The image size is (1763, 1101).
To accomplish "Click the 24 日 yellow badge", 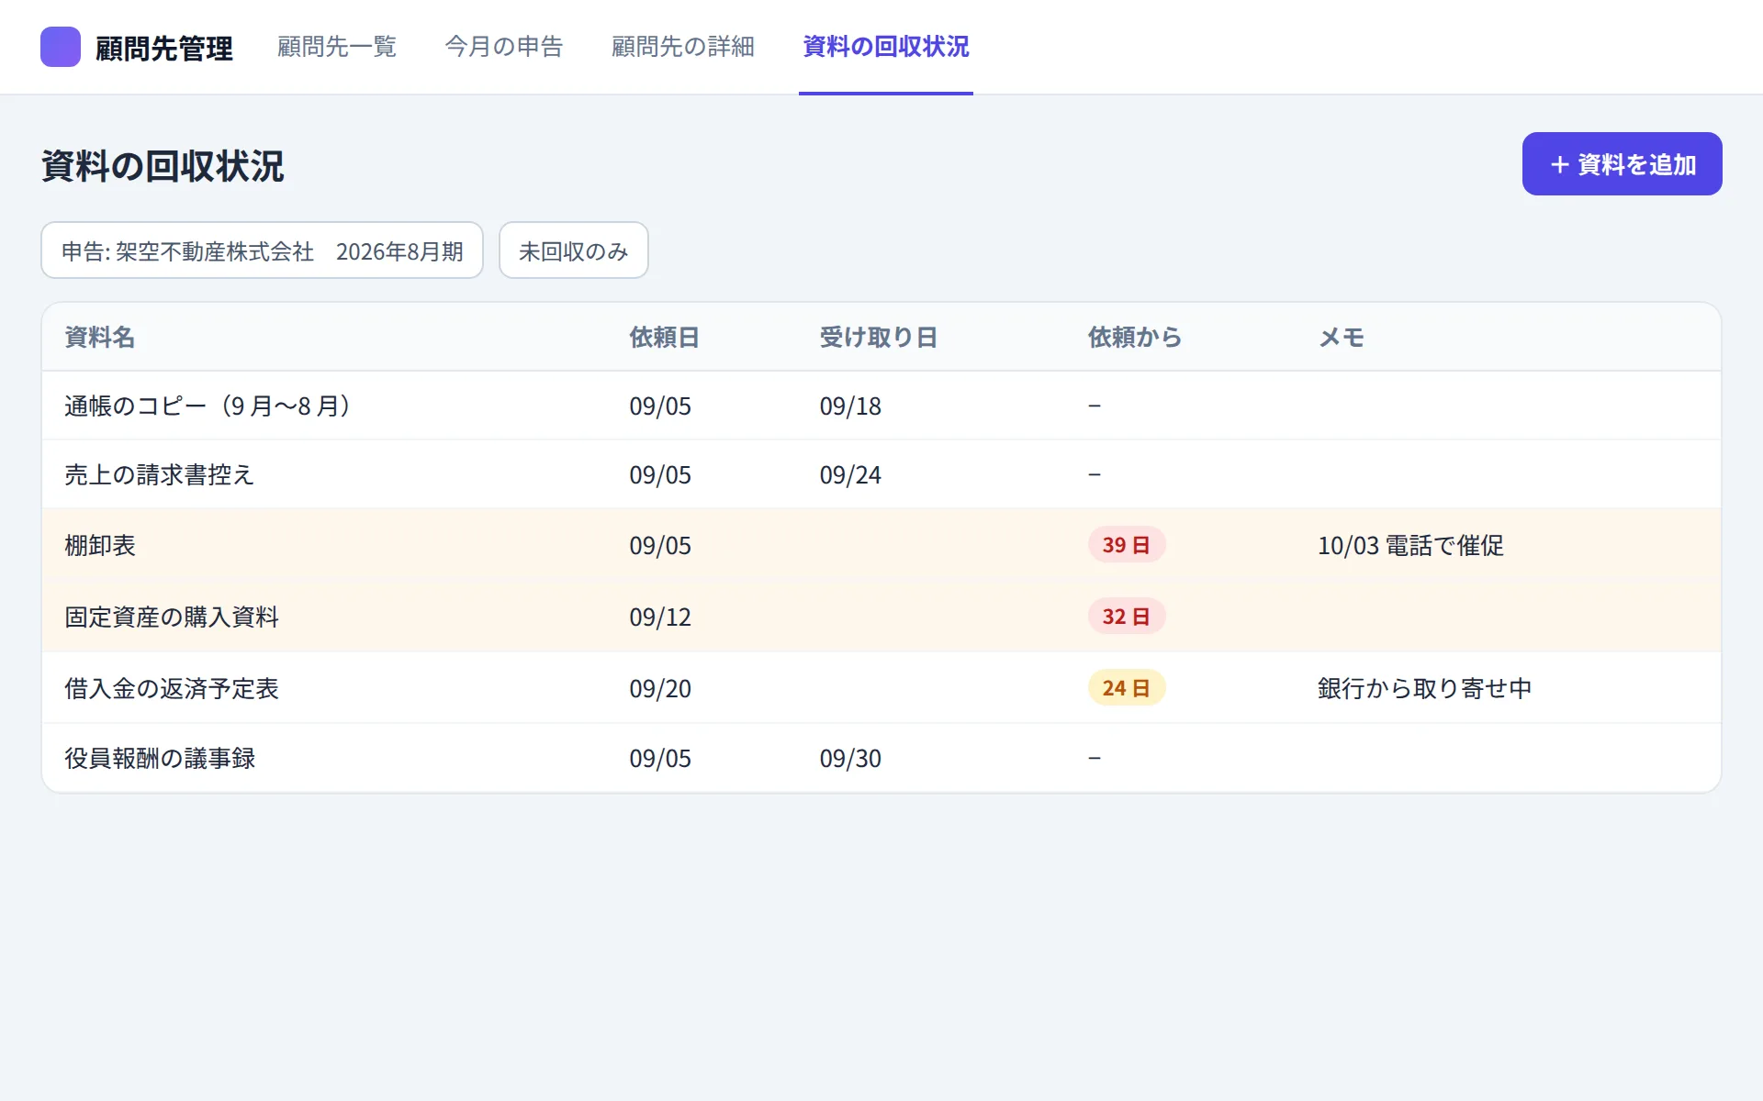I will click(1127, 688).
